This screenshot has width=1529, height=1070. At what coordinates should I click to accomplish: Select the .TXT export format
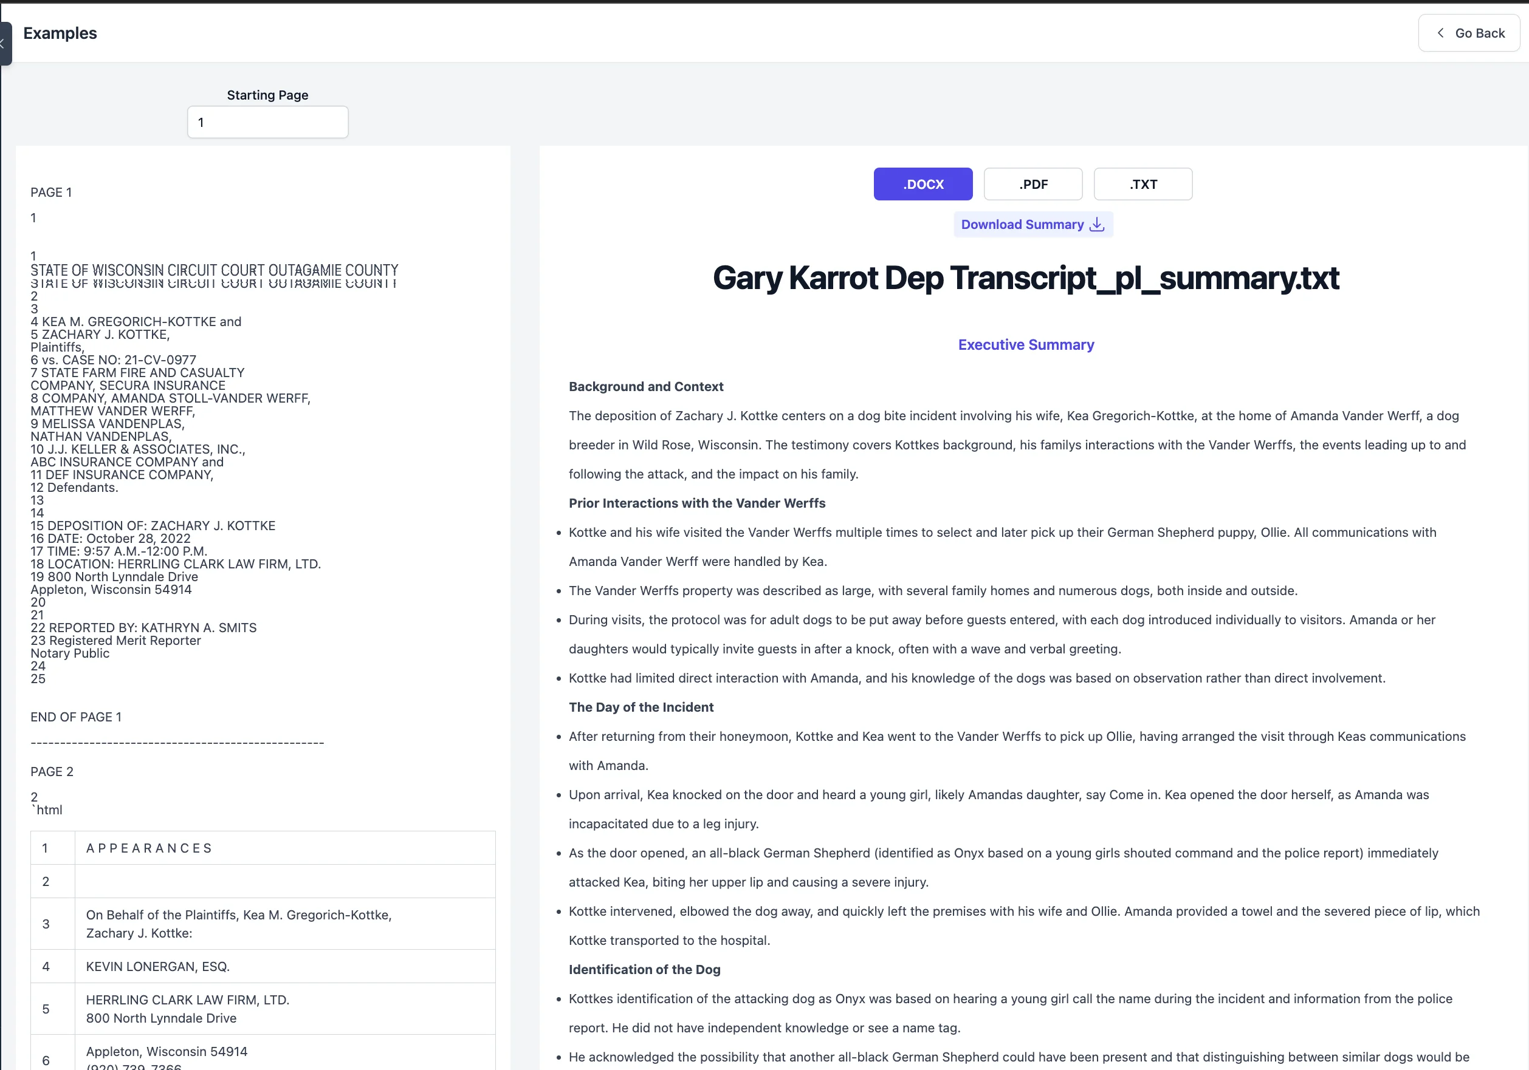(1142, 183)
